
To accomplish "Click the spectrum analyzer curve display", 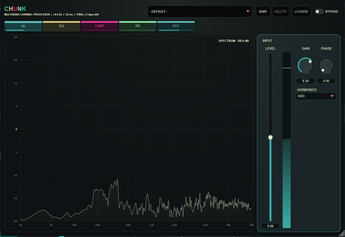I will point(136,129).
